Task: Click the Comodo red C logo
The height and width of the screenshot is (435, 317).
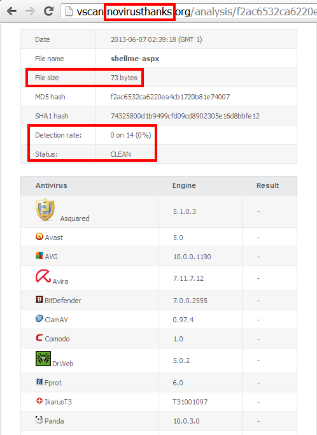Action: [x=39, y=338]
